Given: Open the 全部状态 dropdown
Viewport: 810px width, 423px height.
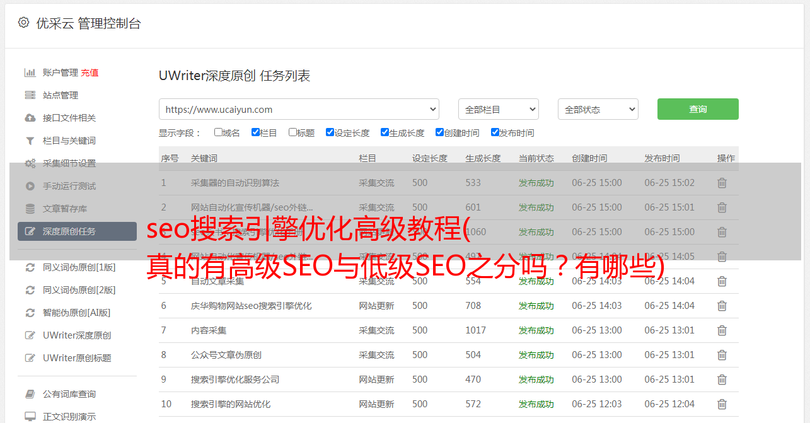Looking at the screenshot, I should (598, 109).
